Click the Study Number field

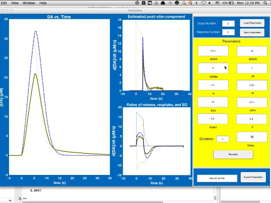228,23
